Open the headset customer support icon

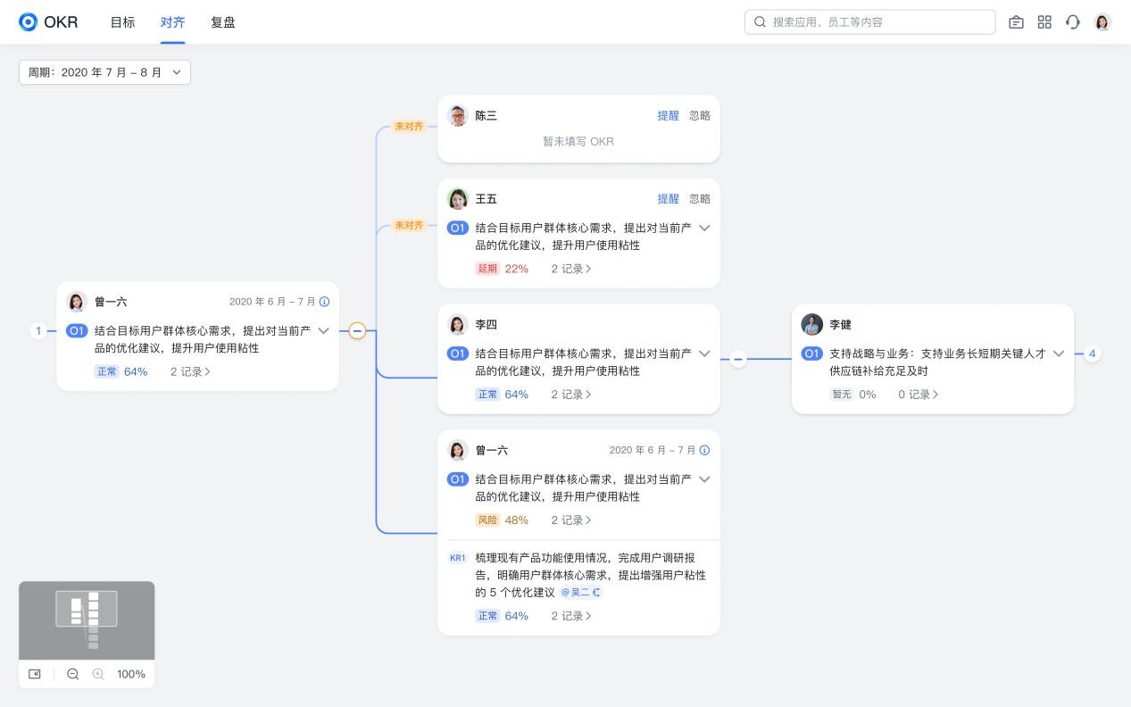[x=1073, y=22]
